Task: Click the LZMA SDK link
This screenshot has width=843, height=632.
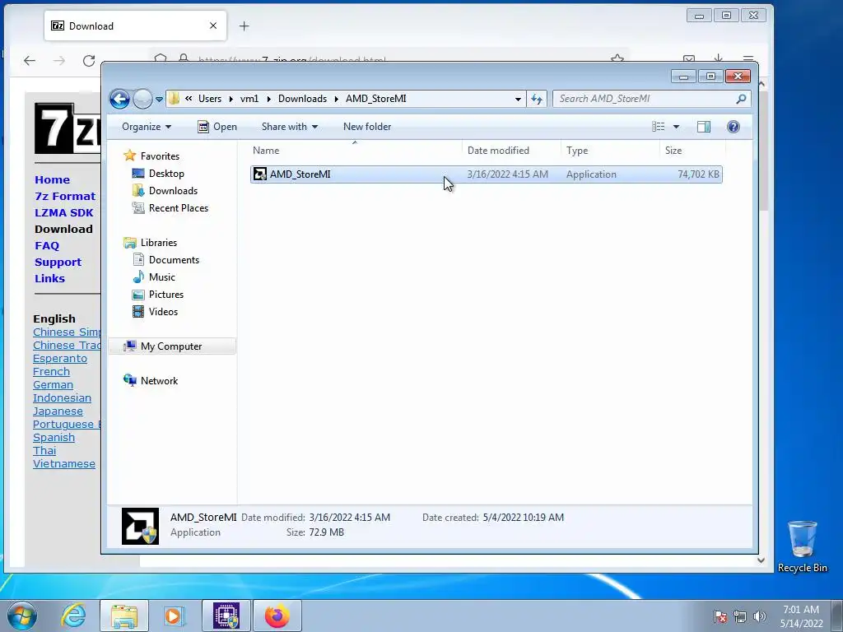Action: tap(64, 213)
